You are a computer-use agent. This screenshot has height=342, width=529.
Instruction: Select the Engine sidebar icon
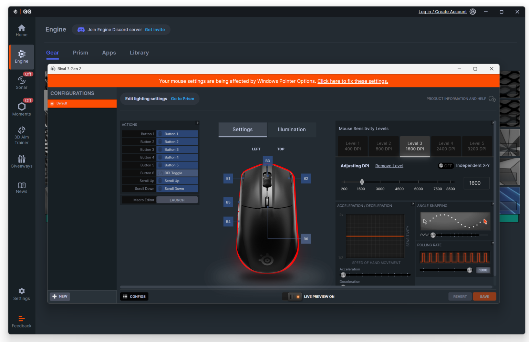pos(21,57)
